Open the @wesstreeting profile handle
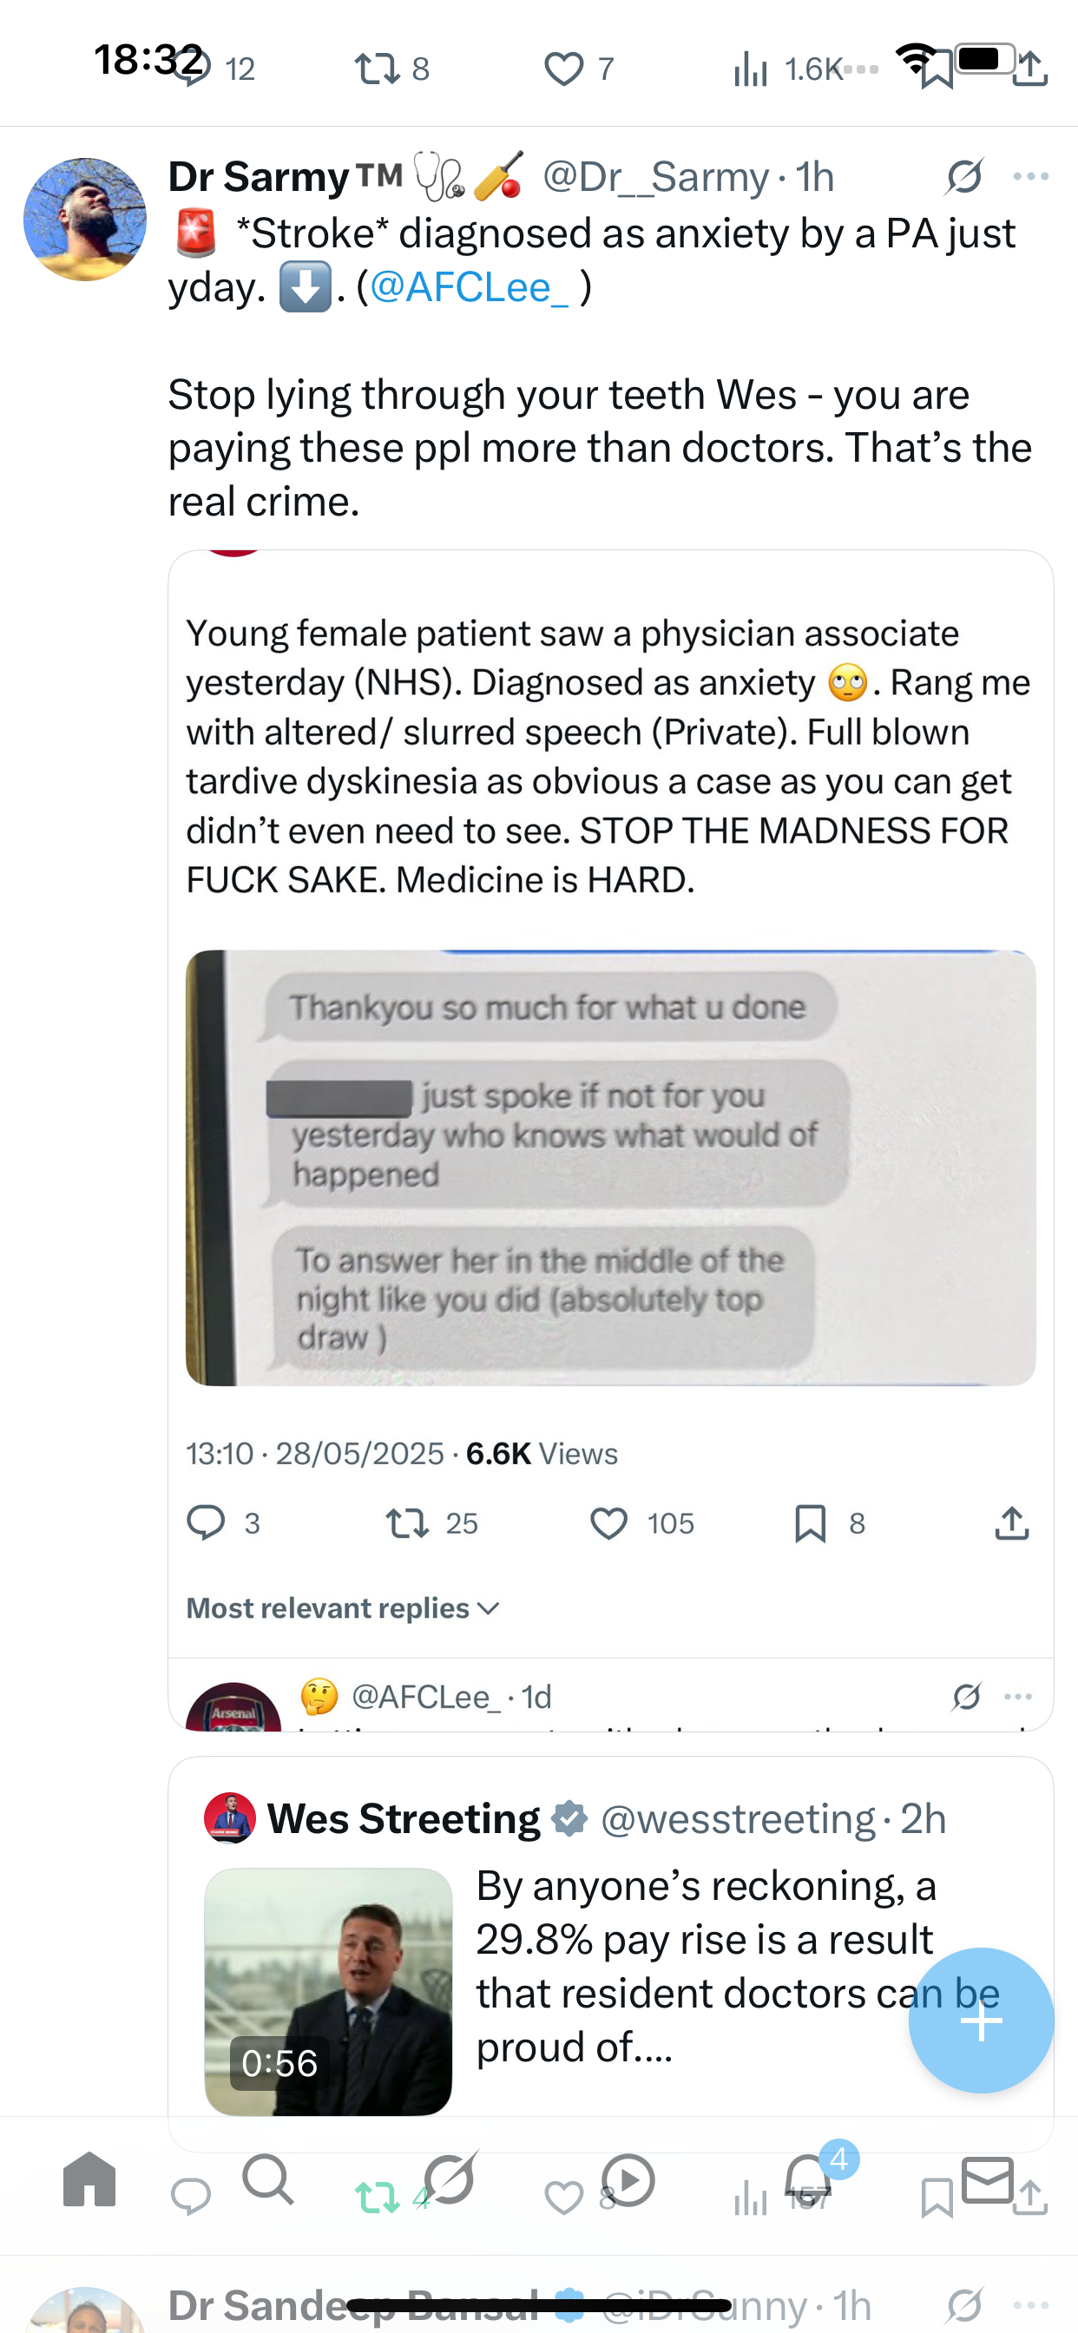Screen dimensions: 1078x2333 pos(738,1818)
